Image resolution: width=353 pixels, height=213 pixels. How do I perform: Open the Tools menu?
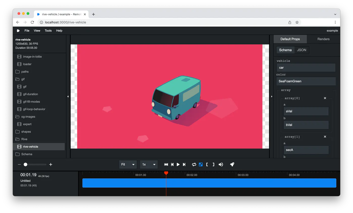[48, 30]
